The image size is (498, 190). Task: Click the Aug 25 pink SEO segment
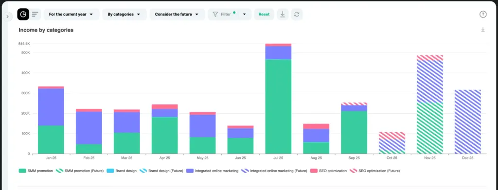pos(316,126)
